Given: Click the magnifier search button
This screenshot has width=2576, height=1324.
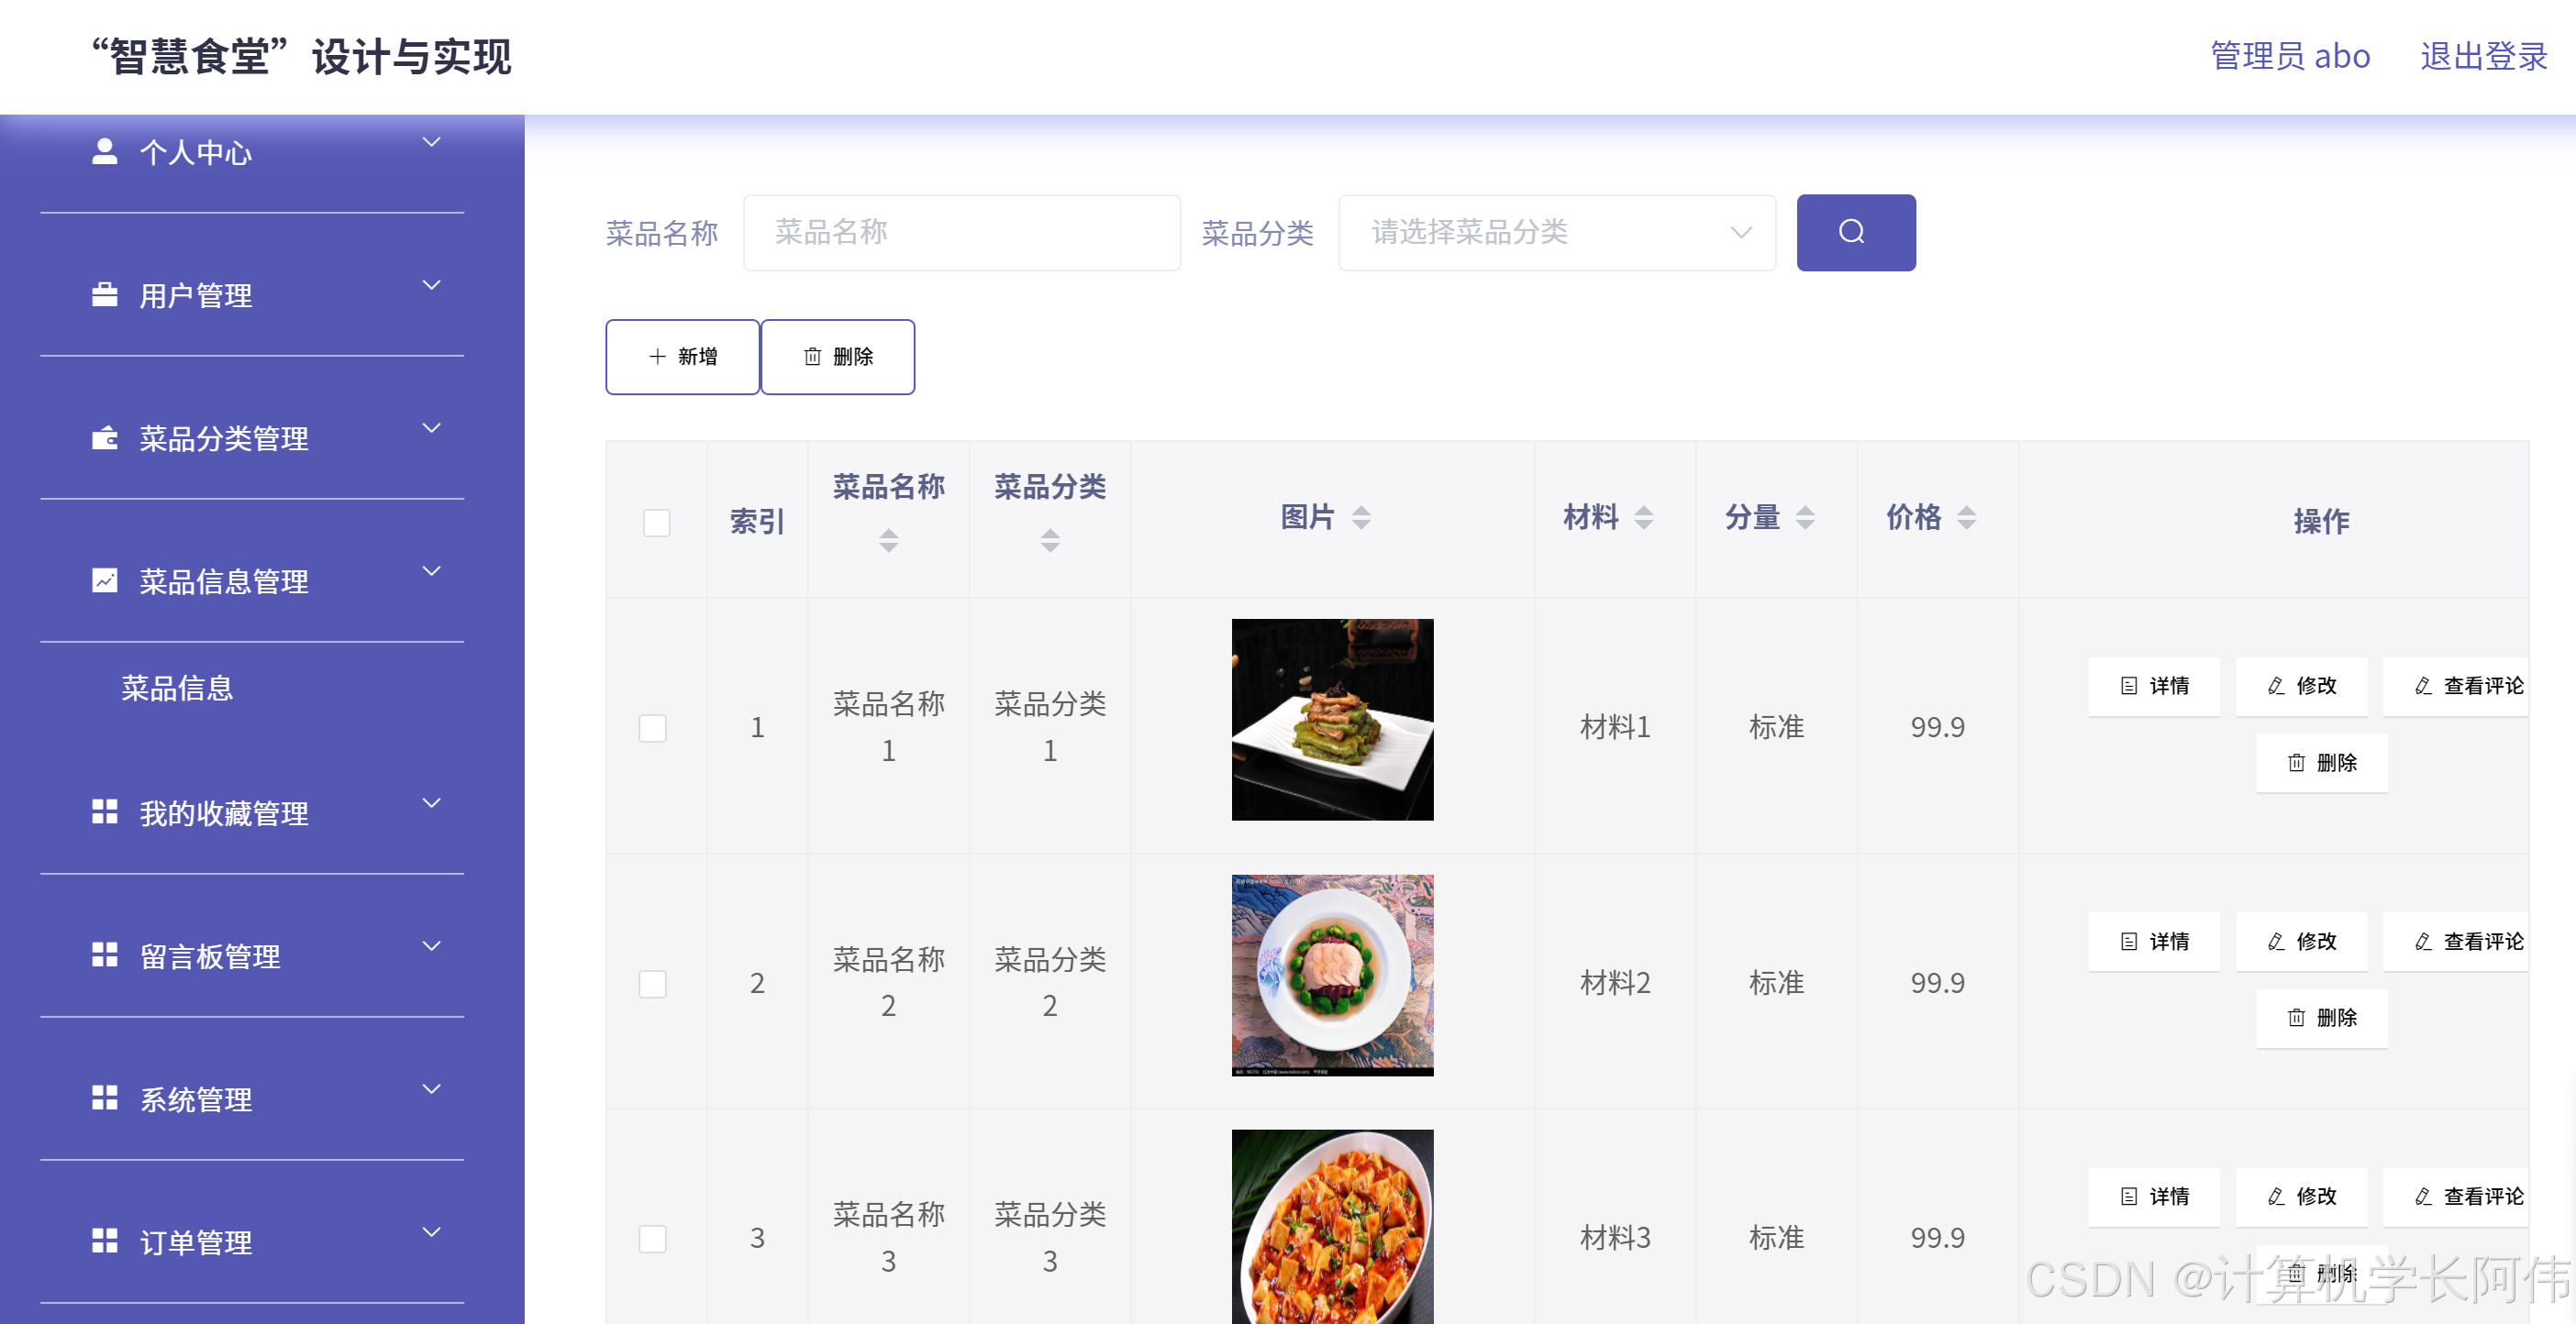Looking at the screenshot, I should [x=1855, y=232].
